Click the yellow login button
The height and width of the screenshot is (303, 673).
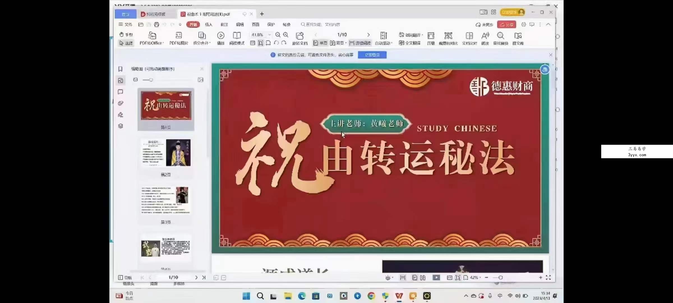pos(512,12)
